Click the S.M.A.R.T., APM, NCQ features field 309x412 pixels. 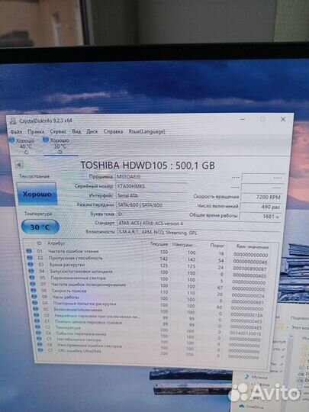pyautogui.click(x=198, y=233)
